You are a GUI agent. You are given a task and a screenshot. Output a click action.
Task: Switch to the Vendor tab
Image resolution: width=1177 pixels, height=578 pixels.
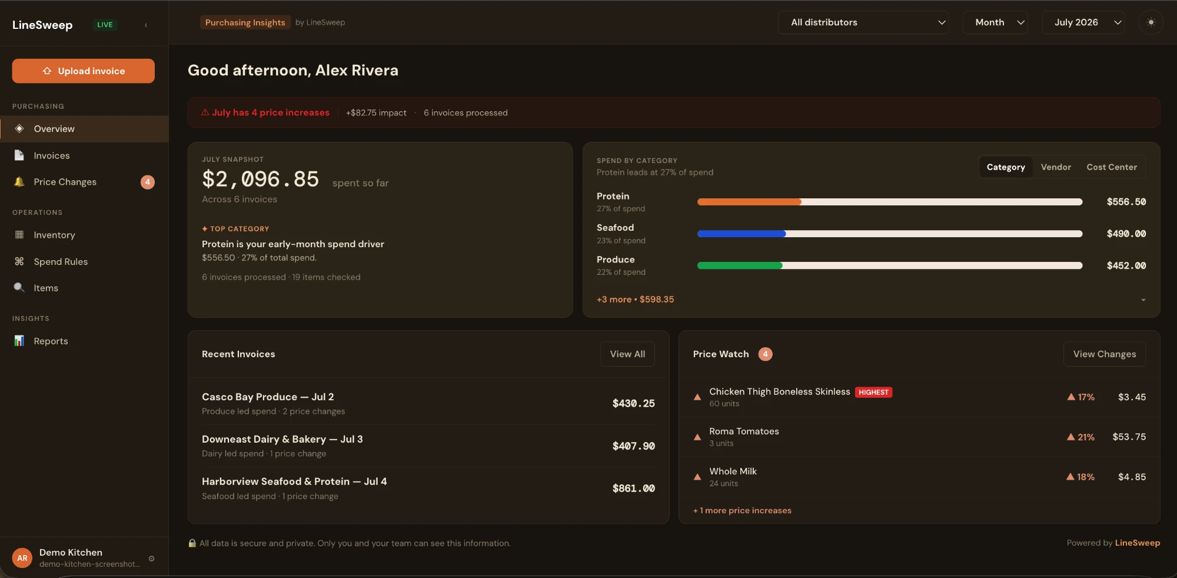click(x=1056, y=167)
